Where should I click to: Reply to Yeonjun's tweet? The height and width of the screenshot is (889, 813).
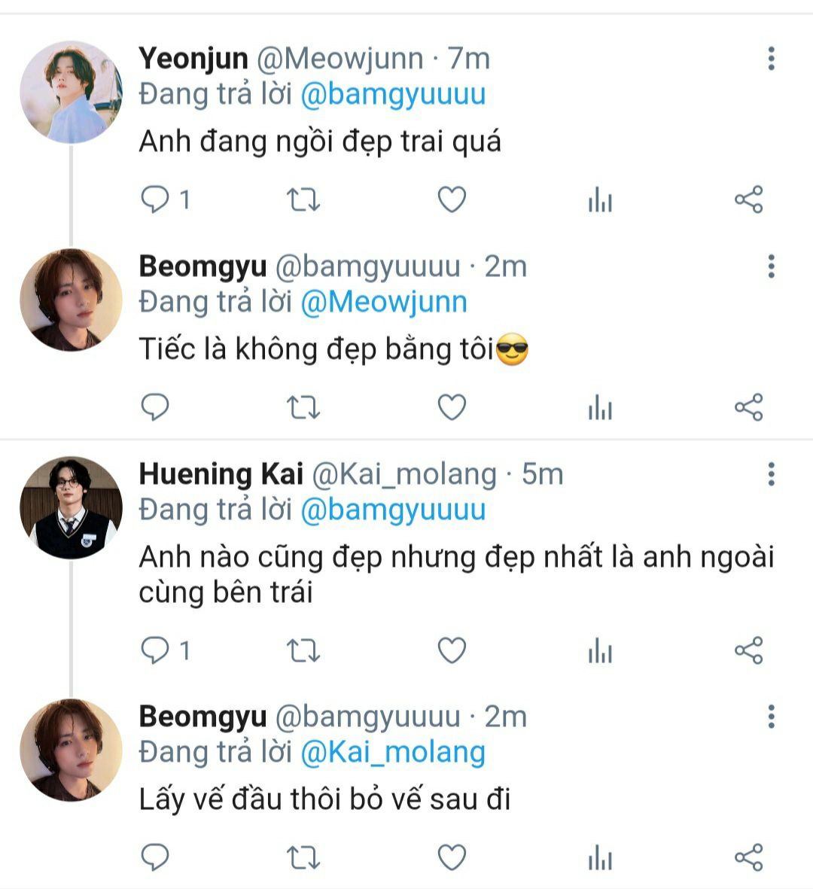[155, 199]
